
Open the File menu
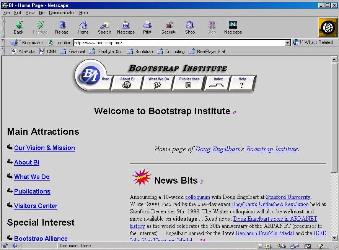(x=7, y=13)
